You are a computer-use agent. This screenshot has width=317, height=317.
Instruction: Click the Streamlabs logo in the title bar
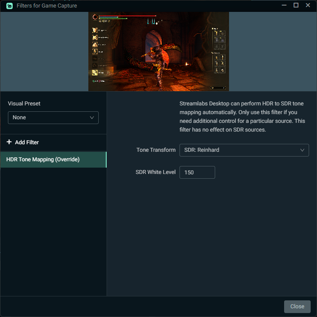click(9, 6)
